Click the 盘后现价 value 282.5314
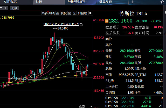This screenshot has width=166, height=108. 128,27
